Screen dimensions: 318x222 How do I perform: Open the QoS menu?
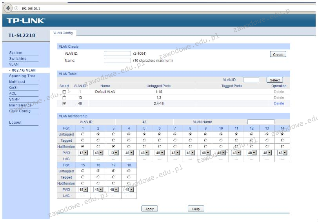13,88
